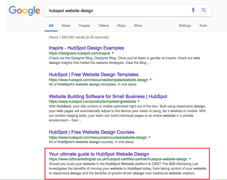227x180 pixels.
Task: Open Website Building Software for Small Business link
Action: (108, 96)
